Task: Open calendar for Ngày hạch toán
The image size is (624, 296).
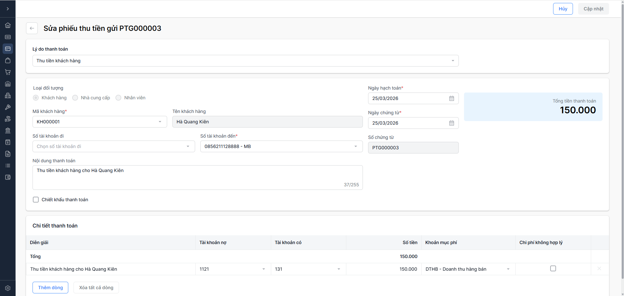Action: pyautogui.click(x=451, y=98)
